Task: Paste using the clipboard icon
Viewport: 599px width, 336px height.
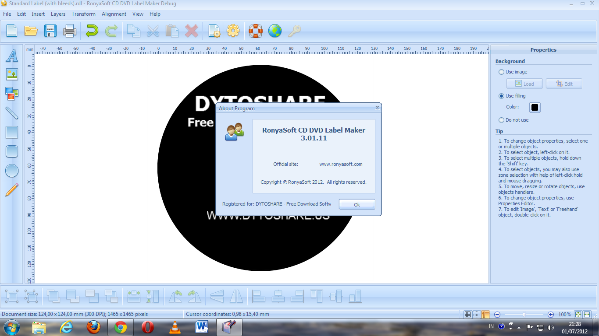Action: point(172,31)
